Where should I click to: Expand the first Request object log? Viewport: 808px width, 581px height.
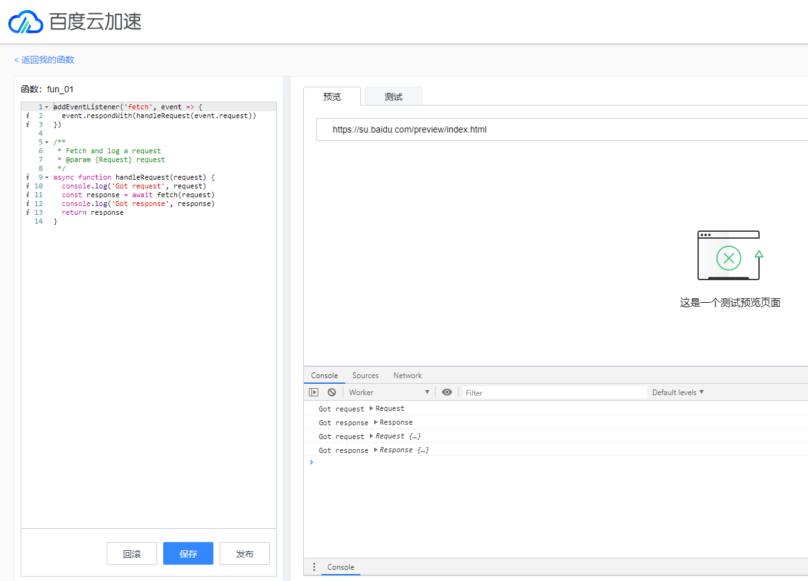(x=372, y=409)
